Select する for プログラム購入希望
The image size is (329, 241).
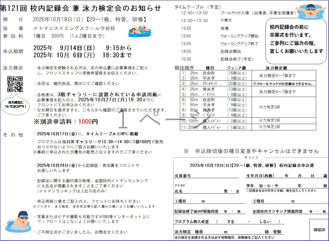click(231, 221)
